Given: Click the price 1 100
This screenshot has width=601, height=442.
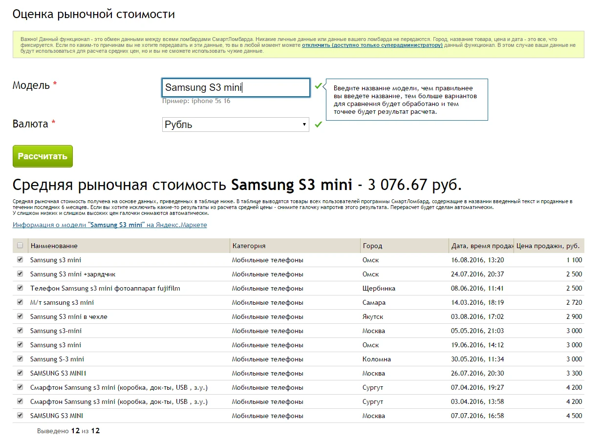Looking at the screenshot, I should click(574, 260).
